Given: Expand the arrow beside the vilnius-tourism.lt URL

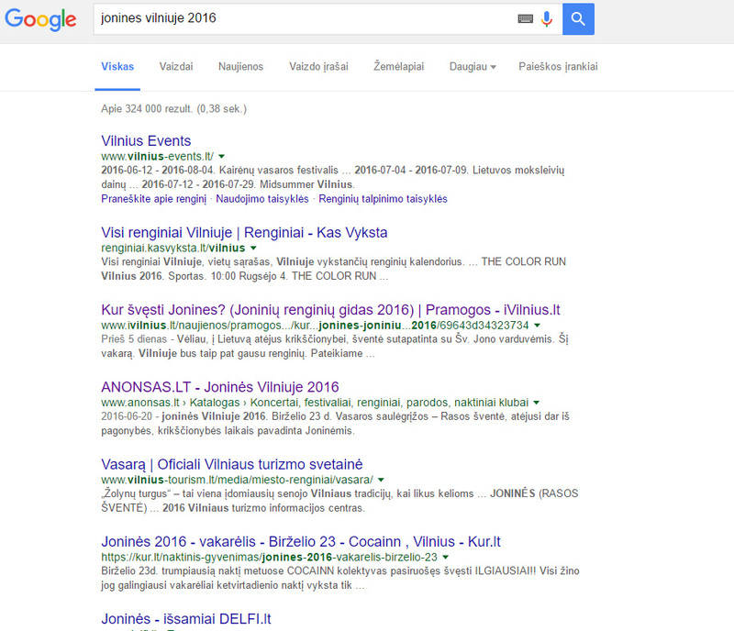Looking at the screenshot, I should pos(381,480).
